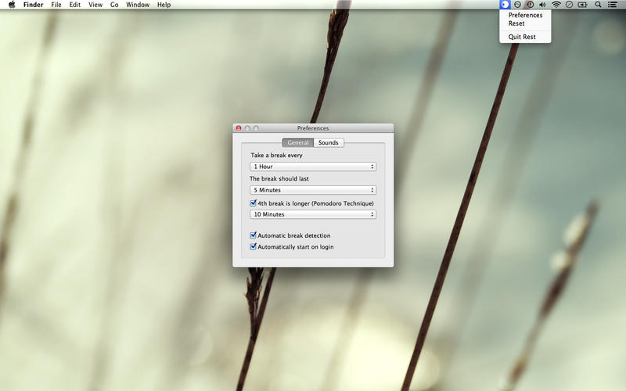Open the Edit menu
This screenshot has width=626, height=391.
pyautogui.click(x=75, y=5)
